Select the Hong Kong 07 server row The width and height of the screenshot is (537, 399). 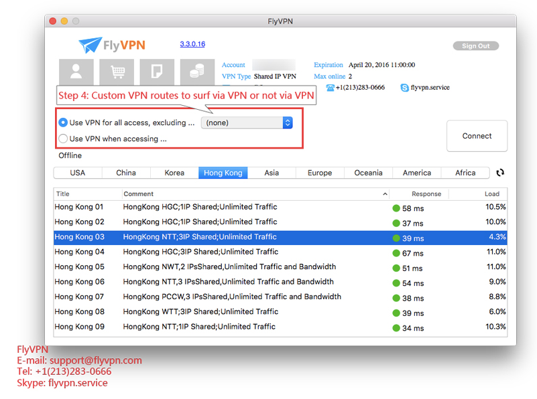[x=280, y=297]
